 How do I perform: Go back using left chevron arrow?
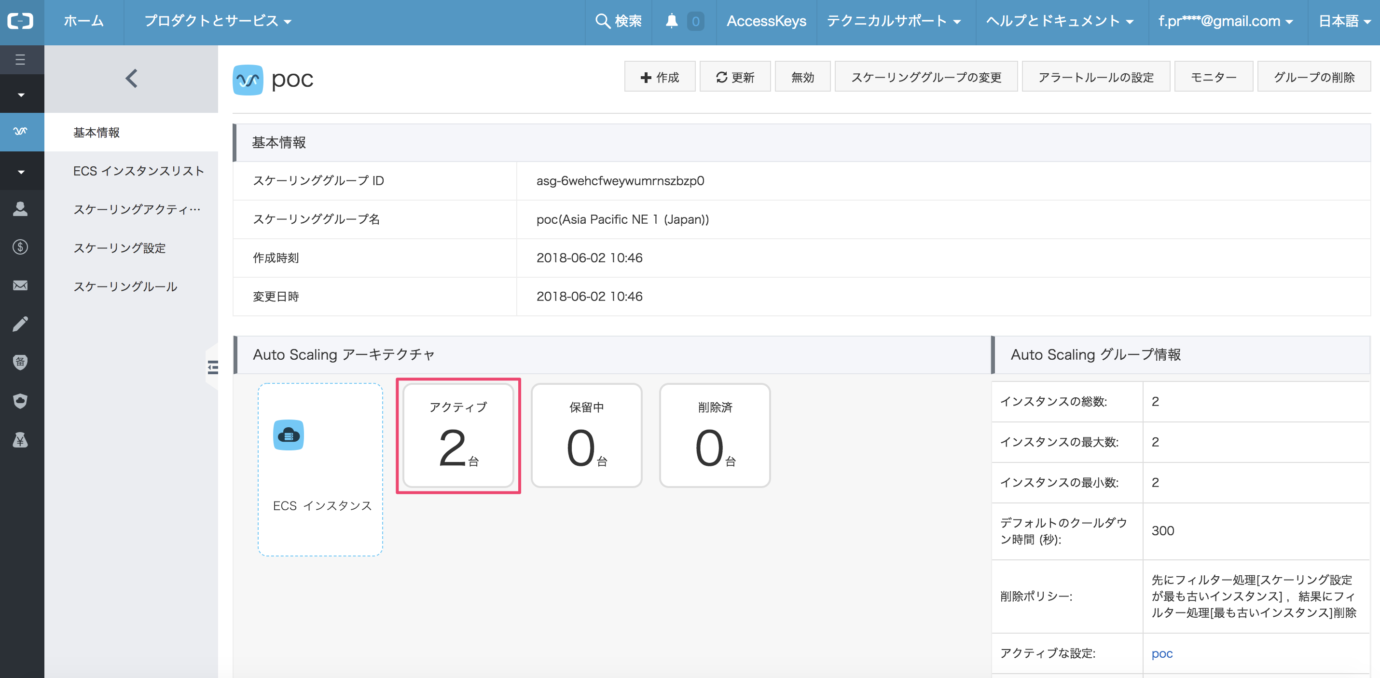pyautogui.click(x=131, y=78)
